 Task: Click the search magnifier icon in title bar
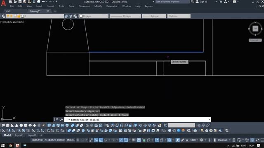click(192, 2)
